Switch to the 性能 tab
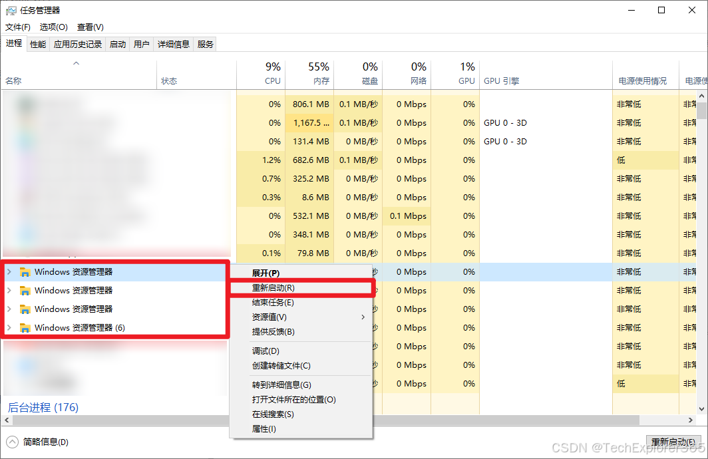708x459 pixels. [x=38, y=44]
